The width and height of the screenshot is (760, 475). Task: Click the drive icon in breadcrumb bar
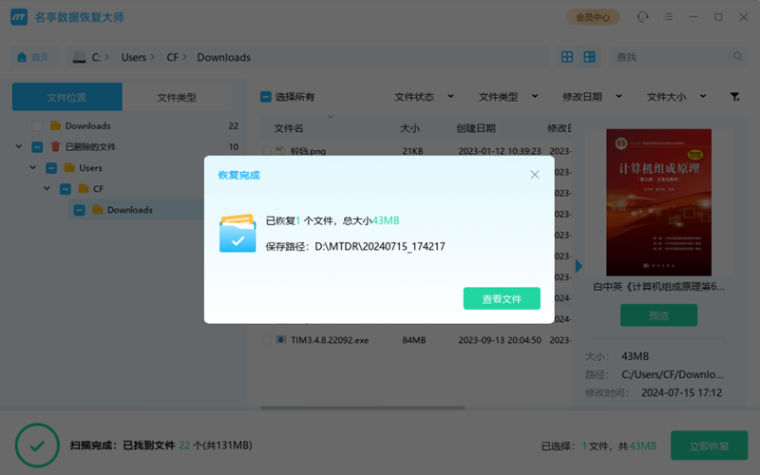coord(79,57)
